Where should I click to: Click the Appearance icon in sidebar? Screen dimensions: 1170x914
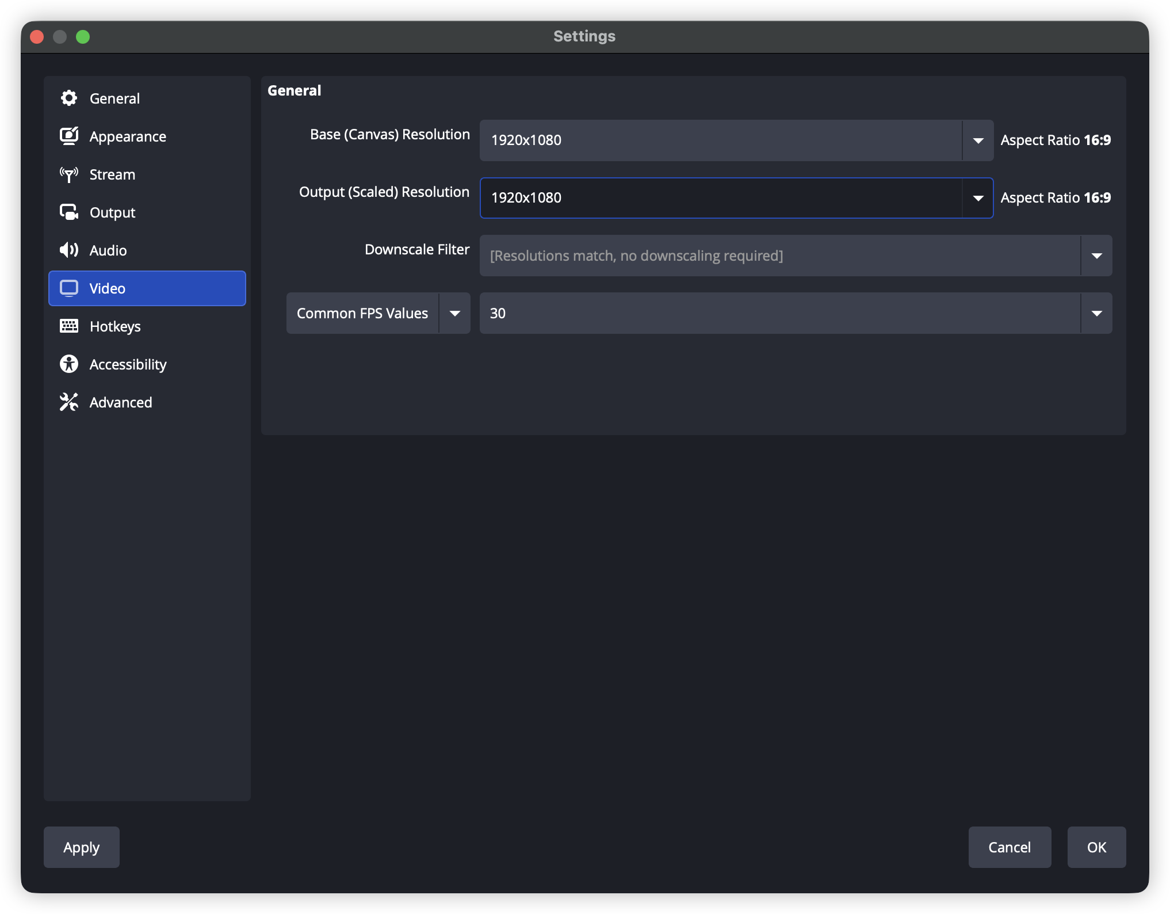pyautogui.click(x=69, y=136)
